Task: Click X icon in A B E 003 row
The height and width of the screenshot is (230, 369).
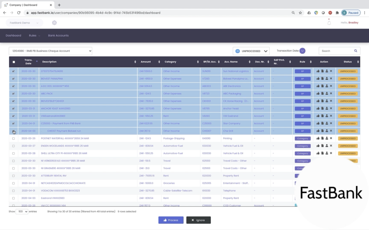Action: (331, 86)
